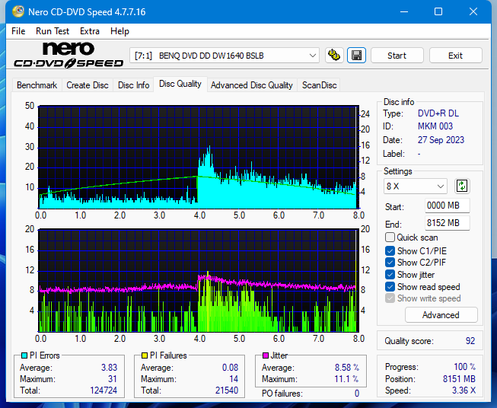
Task: Click the Nero CD-DVD Speed logo
Action: (x=68, y=55)
